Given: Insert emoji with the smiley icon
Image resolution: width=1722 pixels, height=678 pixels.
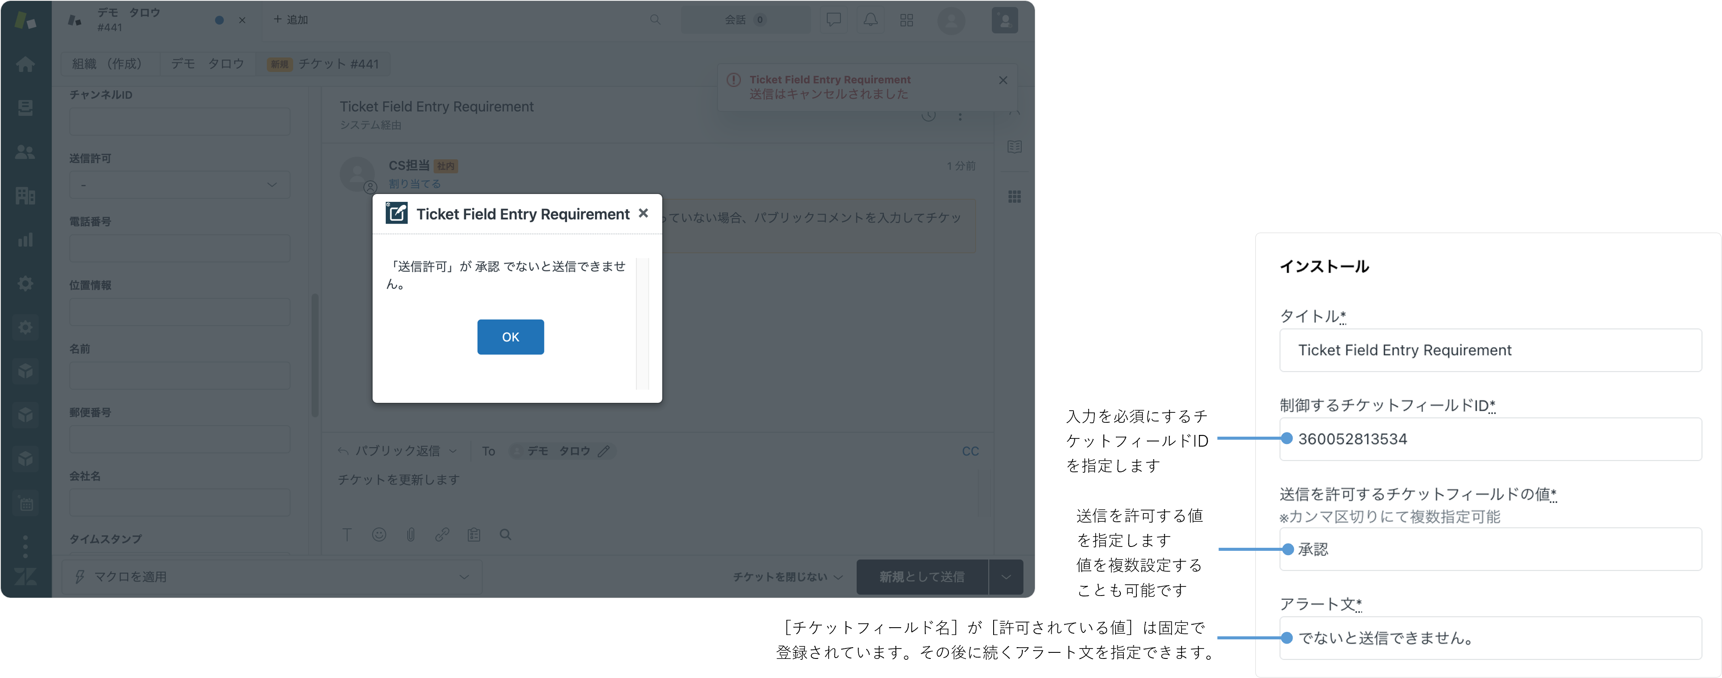Looking at the screenshot, I should click(x=379, y=534).
